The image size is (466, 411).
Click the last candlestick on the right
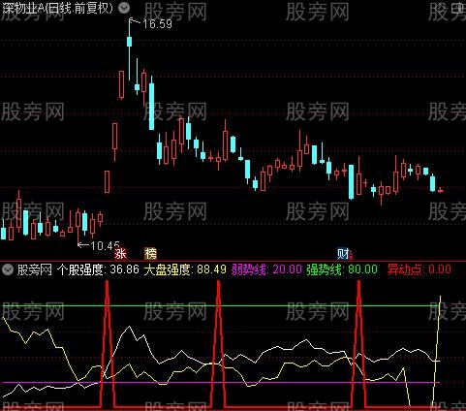[440, 191]
